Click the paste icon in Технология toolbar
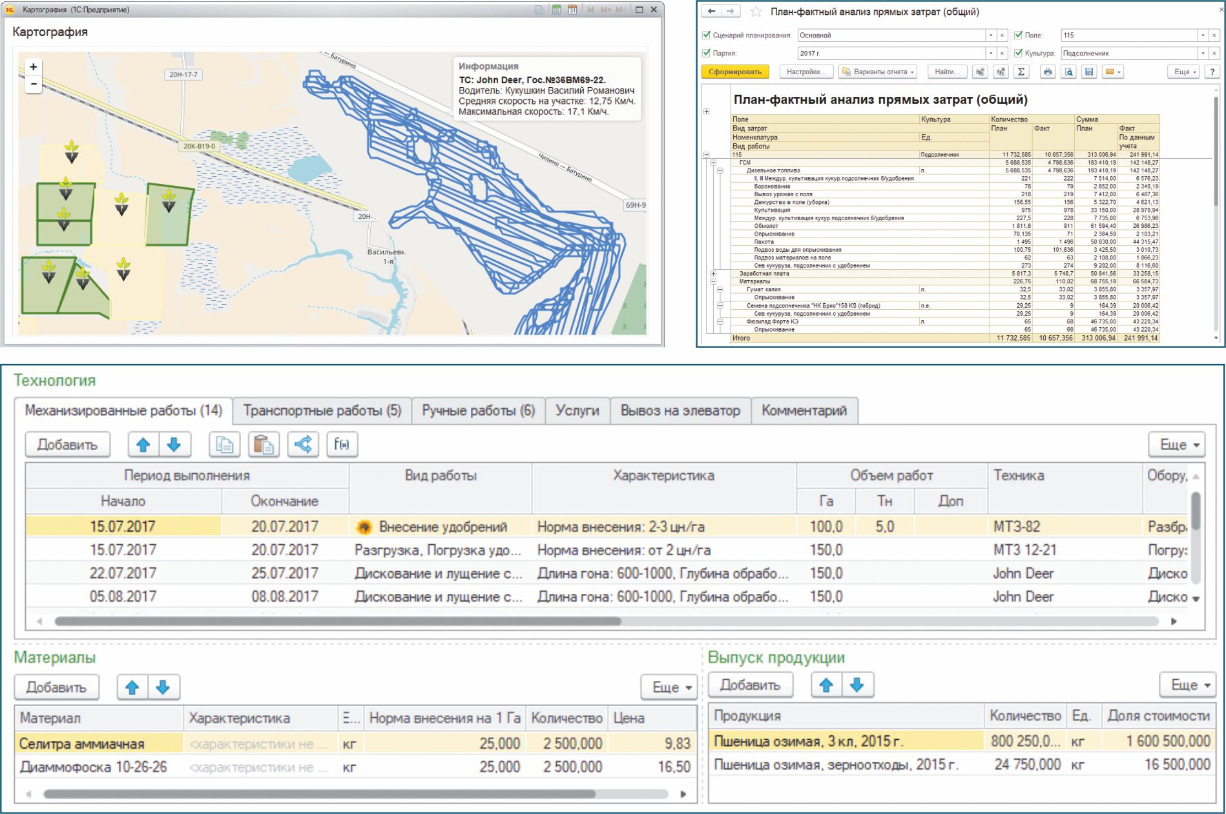 (264, 444)
